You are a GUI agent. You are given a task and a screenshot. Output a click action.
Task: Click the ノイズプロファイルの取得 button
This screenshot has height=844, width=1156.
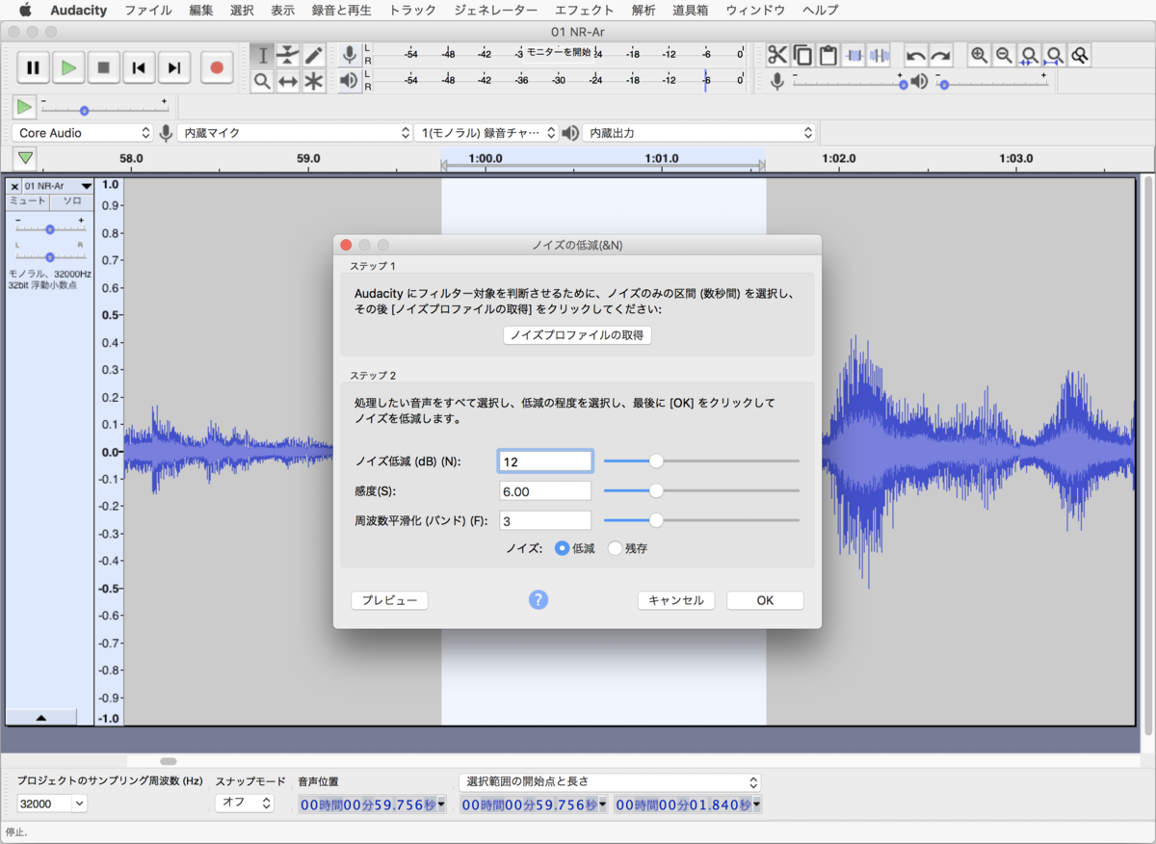(x=578, y=335)
